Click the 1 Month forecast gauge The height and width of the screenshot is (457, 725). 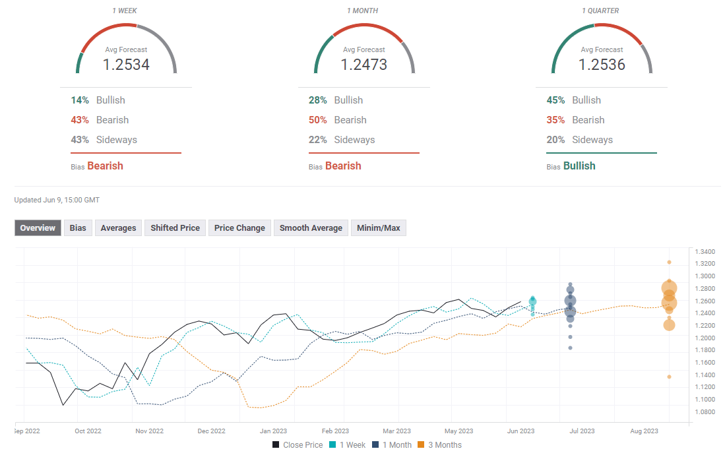tap(363, 50)
